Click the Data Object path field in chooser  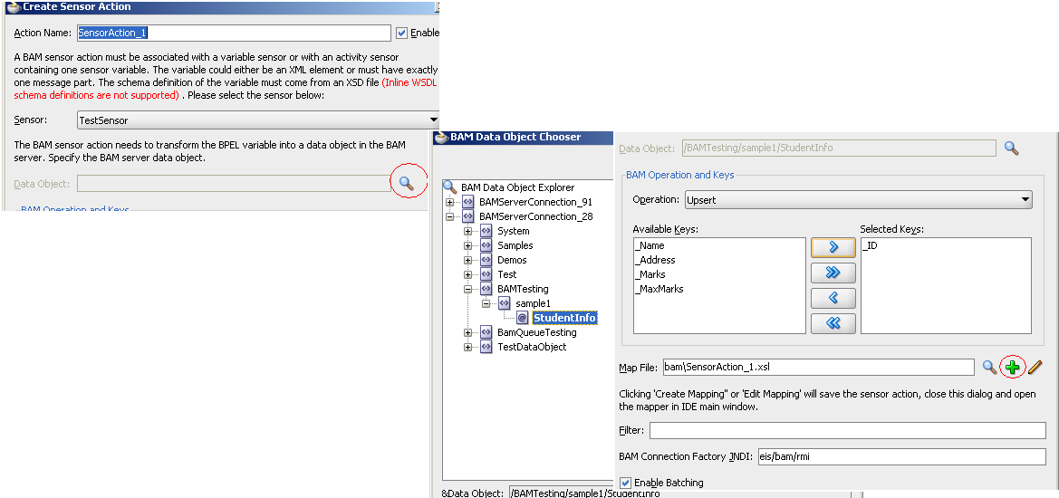(x=679, y=493)
